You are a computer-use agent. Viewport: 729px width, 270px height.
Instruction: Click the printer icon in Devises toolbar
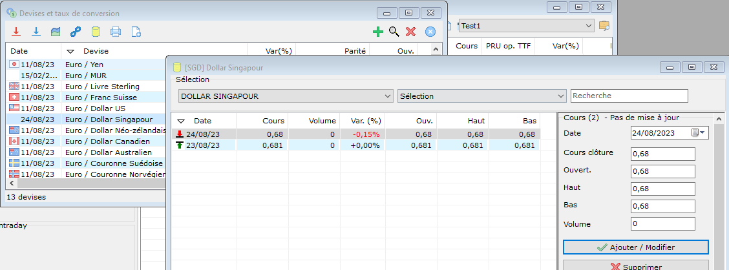[115, 32]
